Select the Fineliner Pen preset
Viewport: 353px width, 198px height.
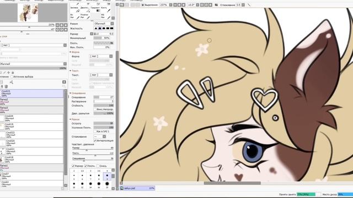[x=85, y=16]
